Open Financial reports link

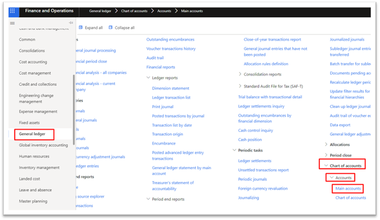coord(161,67)
